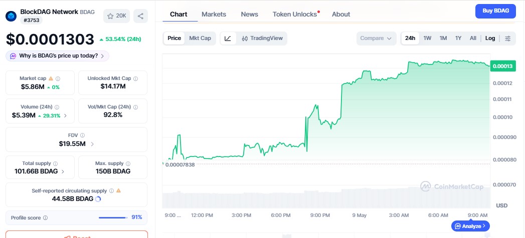Click the 0.00013 current price label
Viewport: 525px width, 238px height.
502,66
